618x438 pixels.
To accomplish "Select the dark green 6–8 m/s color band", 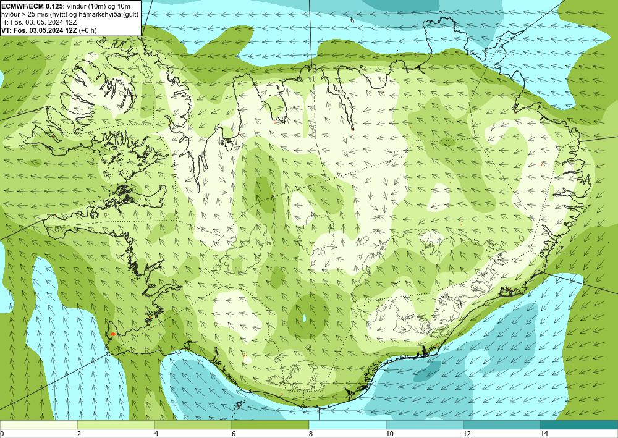I will [271, 425].
